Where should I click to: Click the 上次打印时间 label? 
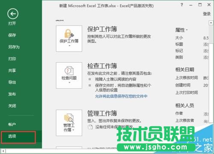[187, 93]
